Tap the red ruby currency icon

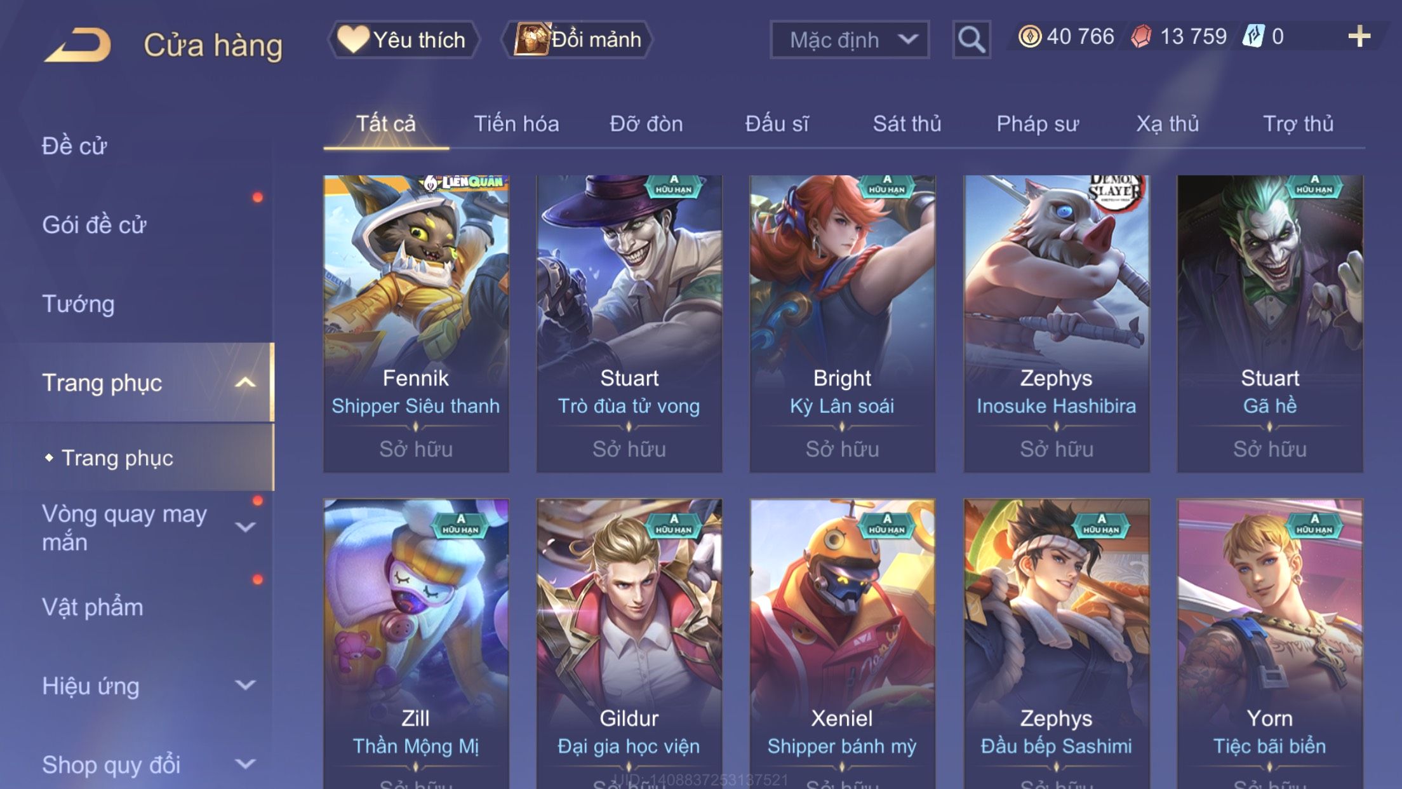click(x=1141, y=36)
